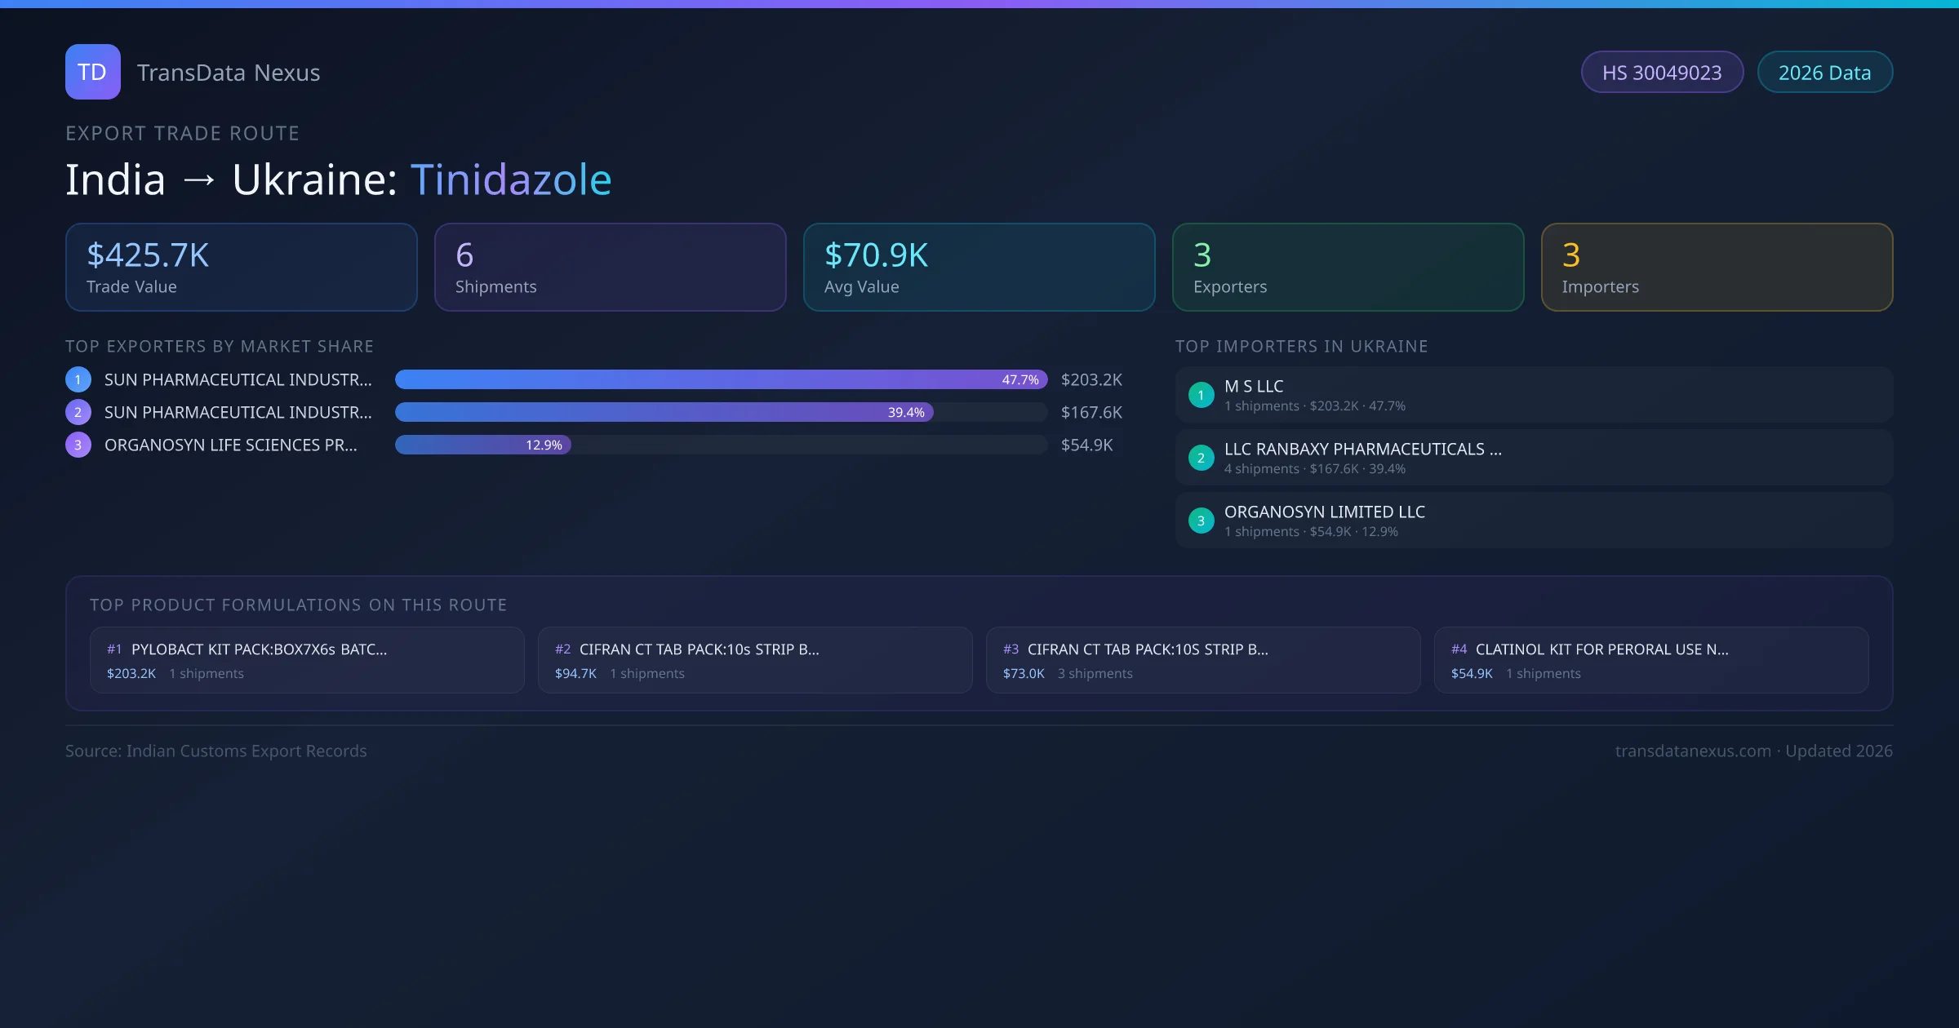The width and height of the screenshot is (1959, 1028).
Task: Select the 2026 Data pill
Action: pos(1824,73)
